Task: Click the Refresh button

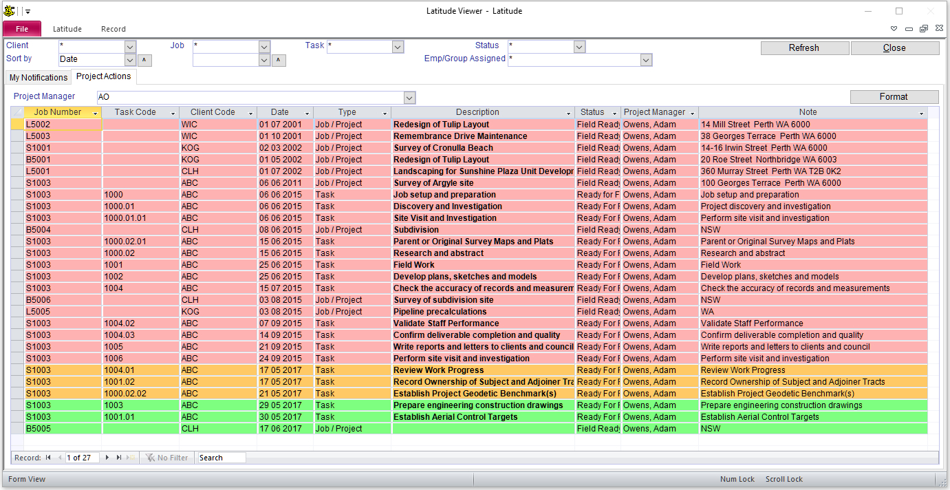Action: (804, 48)
